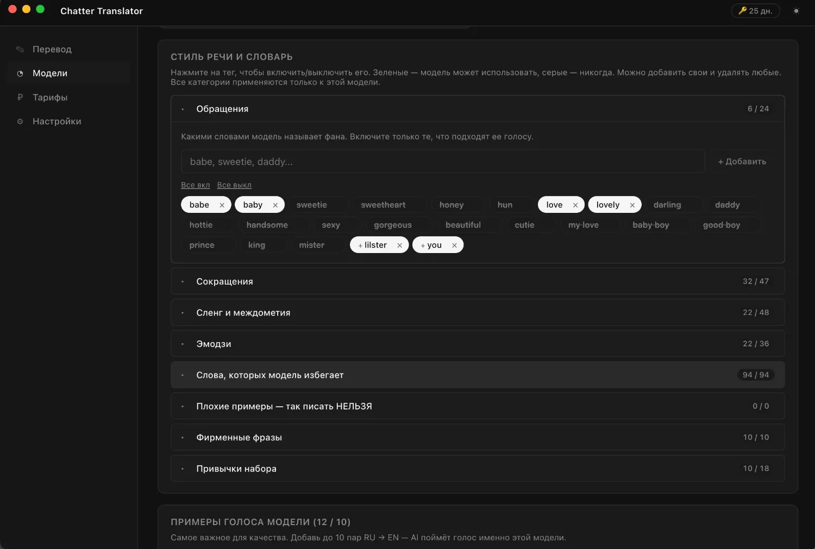Remove the babe tag with its x
Image resolution: width=815 pixels, height=549 pixels.
[222, 205]
